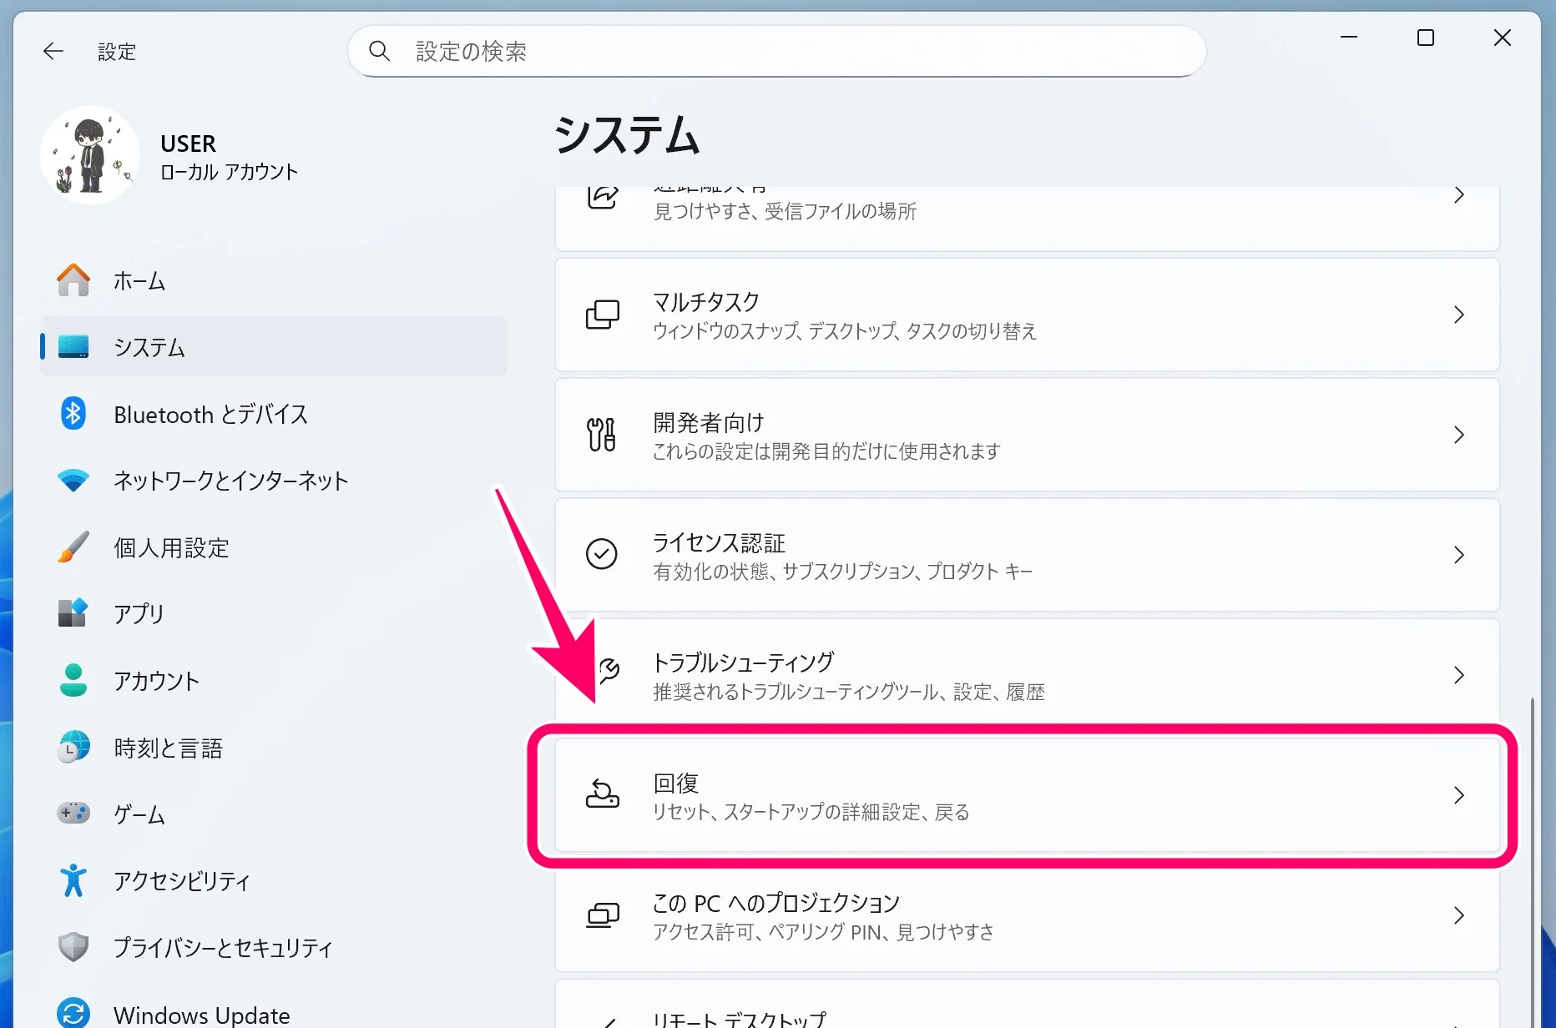
Task: Click 推奨されるトラブルシューティングツール、設定、履歴 text
Action: coord(849,692)
